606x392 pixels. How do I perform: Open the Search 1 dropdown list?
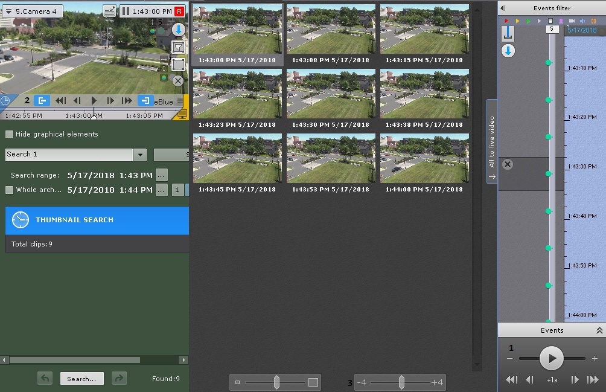140,155
